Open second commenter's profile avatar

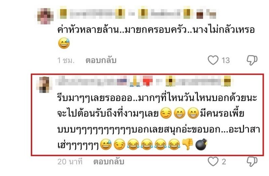(44, 85)
